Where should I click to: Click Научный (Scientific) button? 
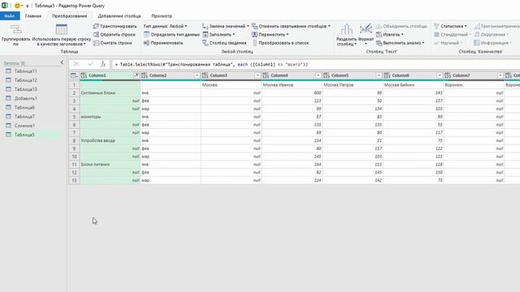click(x=448, y=43)
